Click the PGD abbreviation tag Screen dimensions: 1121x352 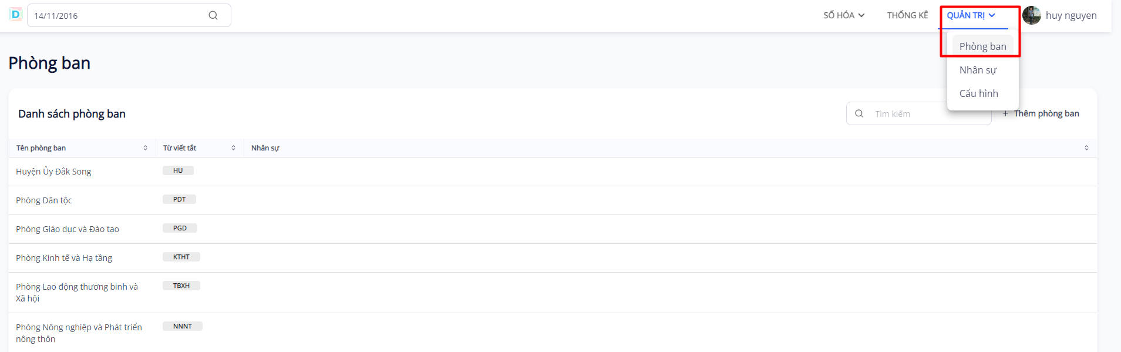(x=180, y=228)
